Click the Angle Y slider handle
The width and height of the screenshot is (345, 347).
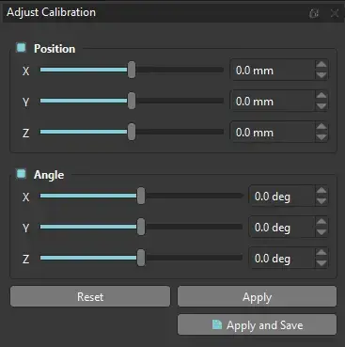pos(141,227)
